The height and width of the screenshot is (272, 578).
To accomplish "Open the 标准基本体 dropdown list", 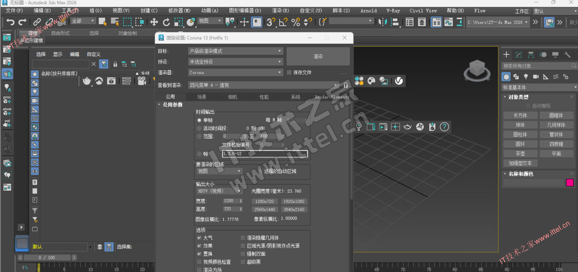I will (x=539, y=88).
